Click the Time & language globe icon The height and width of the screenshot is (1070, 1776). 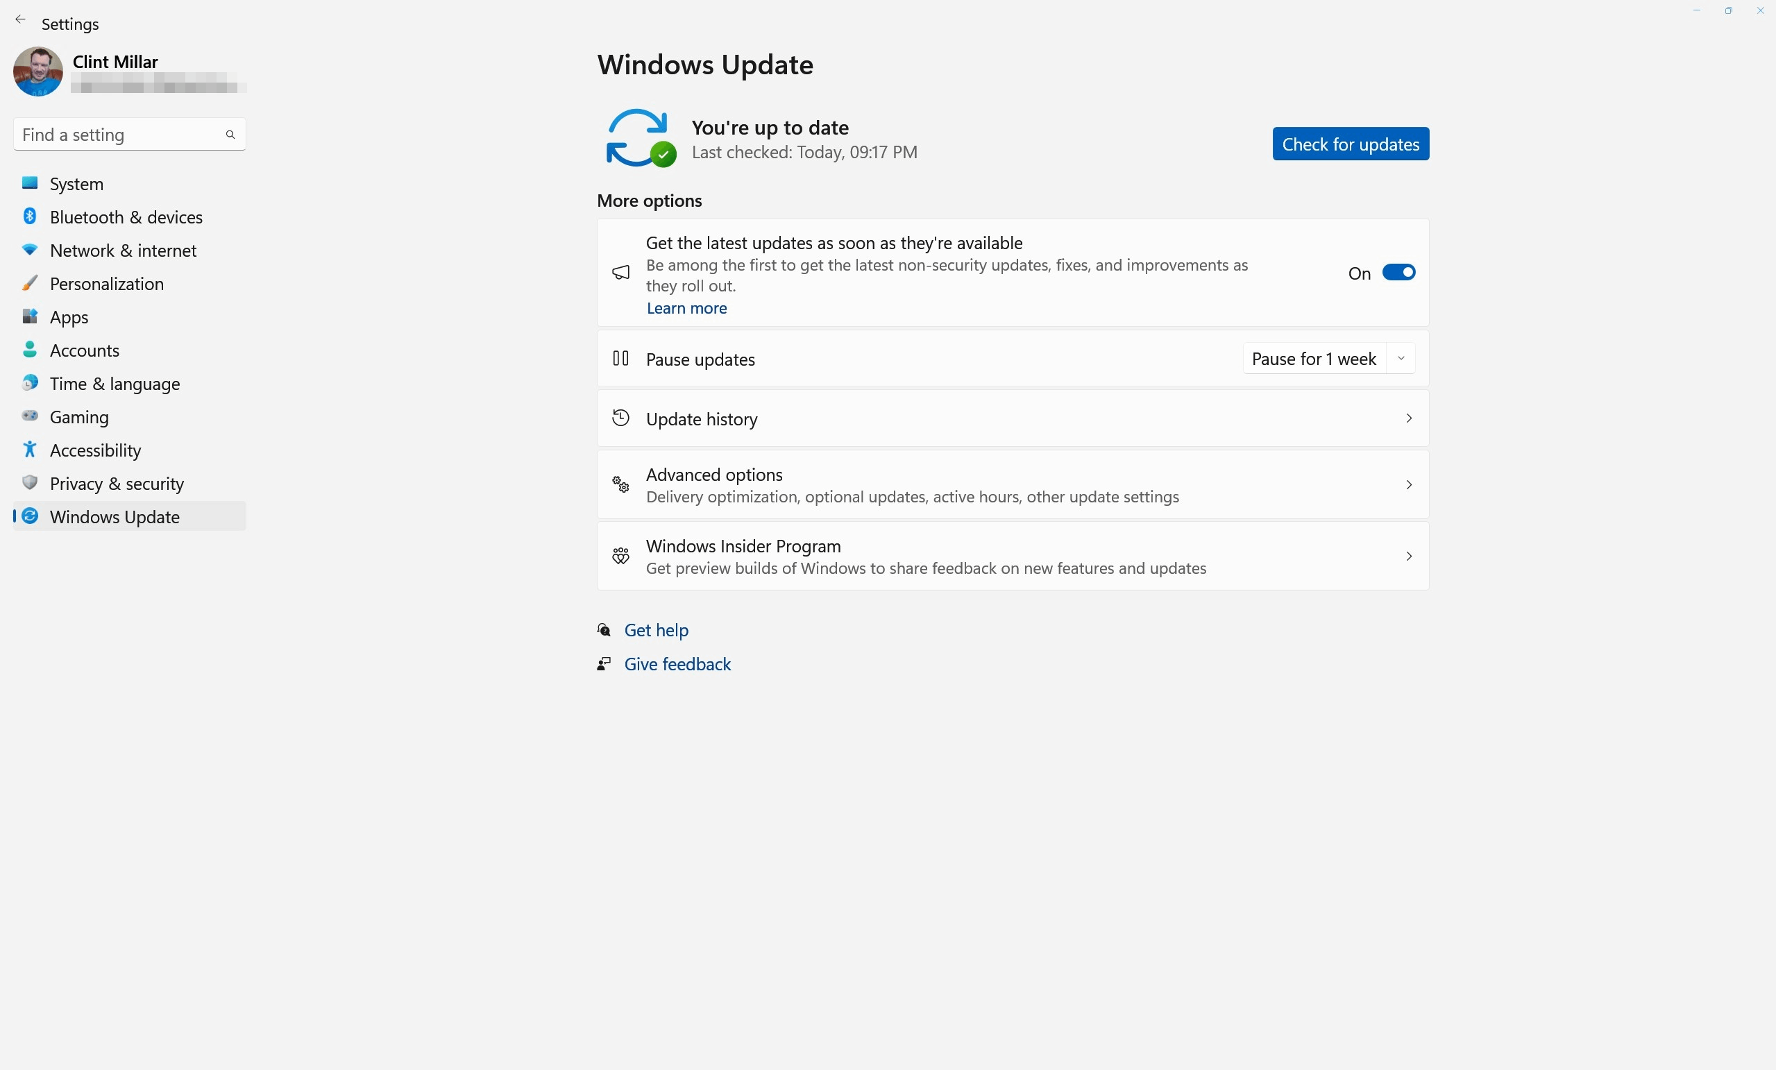(30, 382)
